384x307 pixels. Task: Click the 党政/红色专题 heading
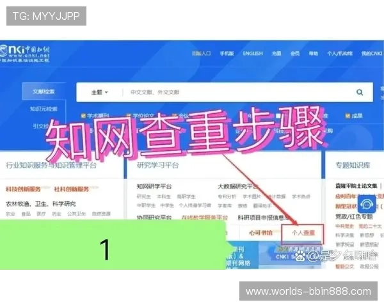point(354,216)
